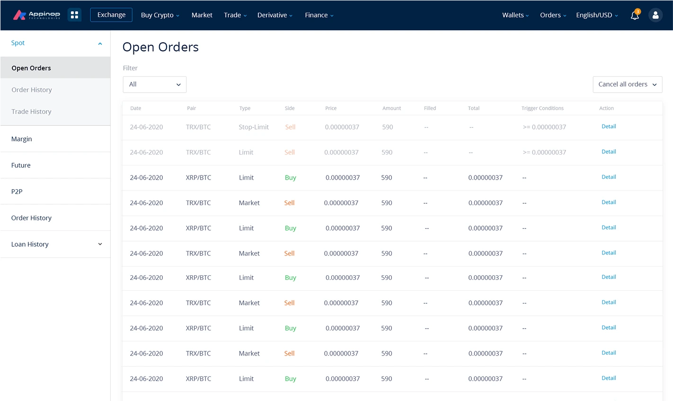Screen dimensions: 673x401
Task: Click the Exchange button
Action: pyautogui.click(x=111, y=15)
